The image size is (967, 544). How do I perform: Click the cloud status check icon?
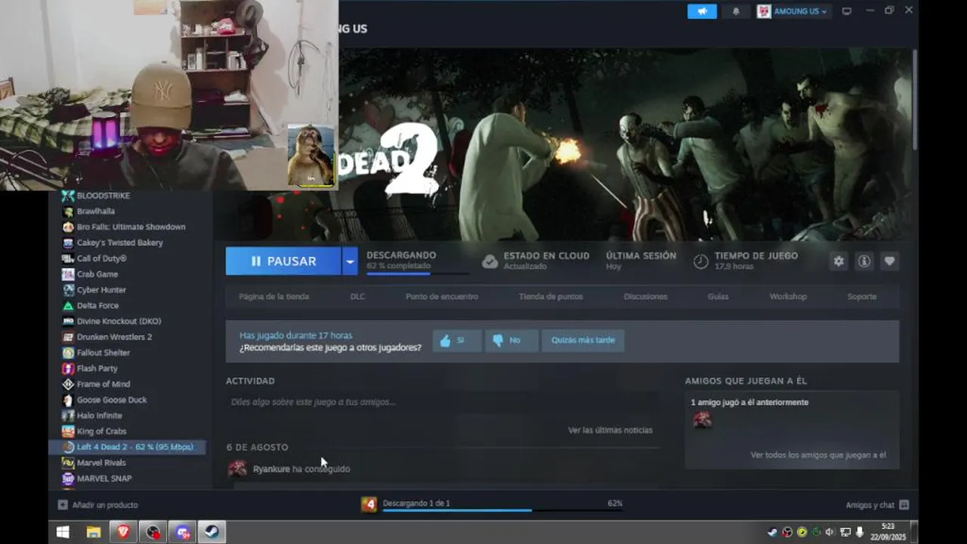pyautogui.click(x=490, y=261)
